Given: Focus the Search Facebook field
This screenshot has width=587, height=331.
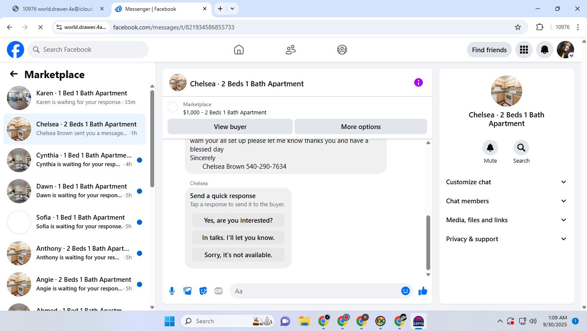Looking at the screenshot, I should [x=88, y=50].
